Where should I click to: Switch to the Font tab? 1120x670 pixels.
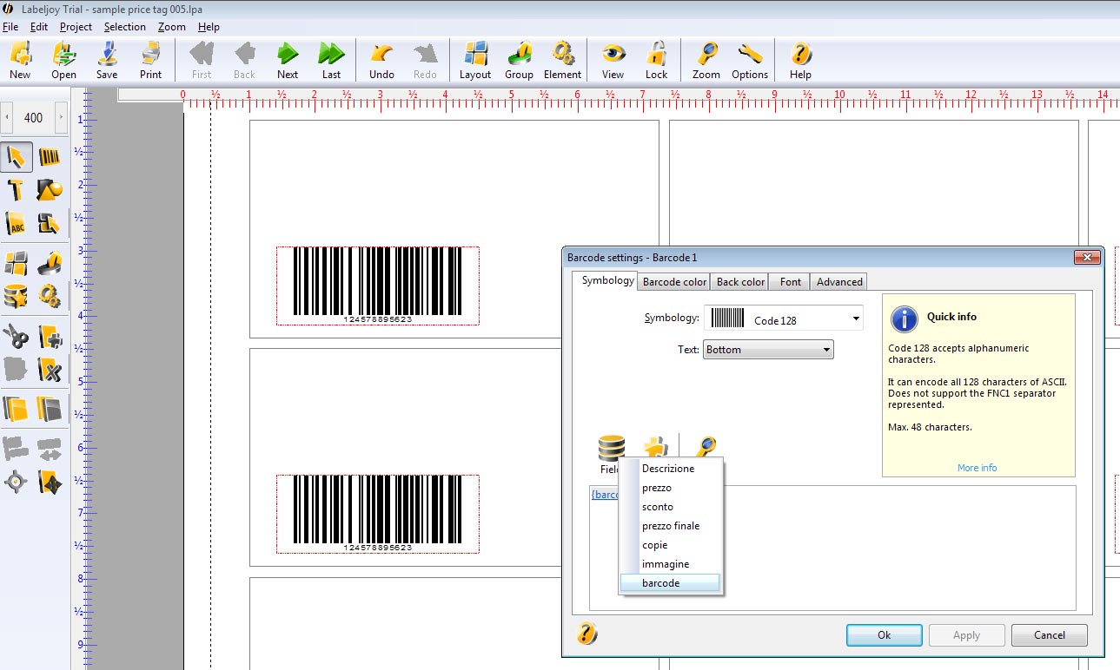(x=791, y=282)
